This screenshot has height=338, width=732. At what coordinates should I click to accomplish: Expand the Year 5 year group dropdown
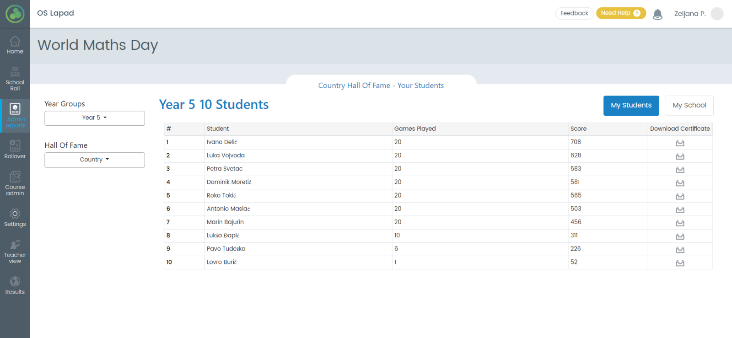95,118
